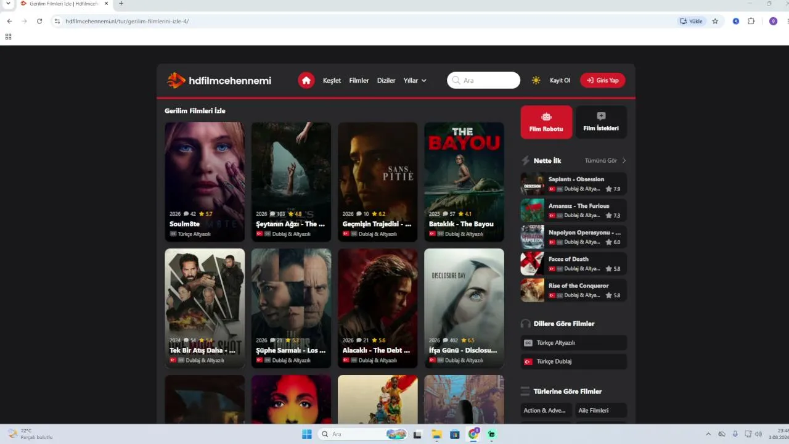789x444 pixels.
Task: Open the Alacaklı - The Debt poster
Action: [377, 308]
